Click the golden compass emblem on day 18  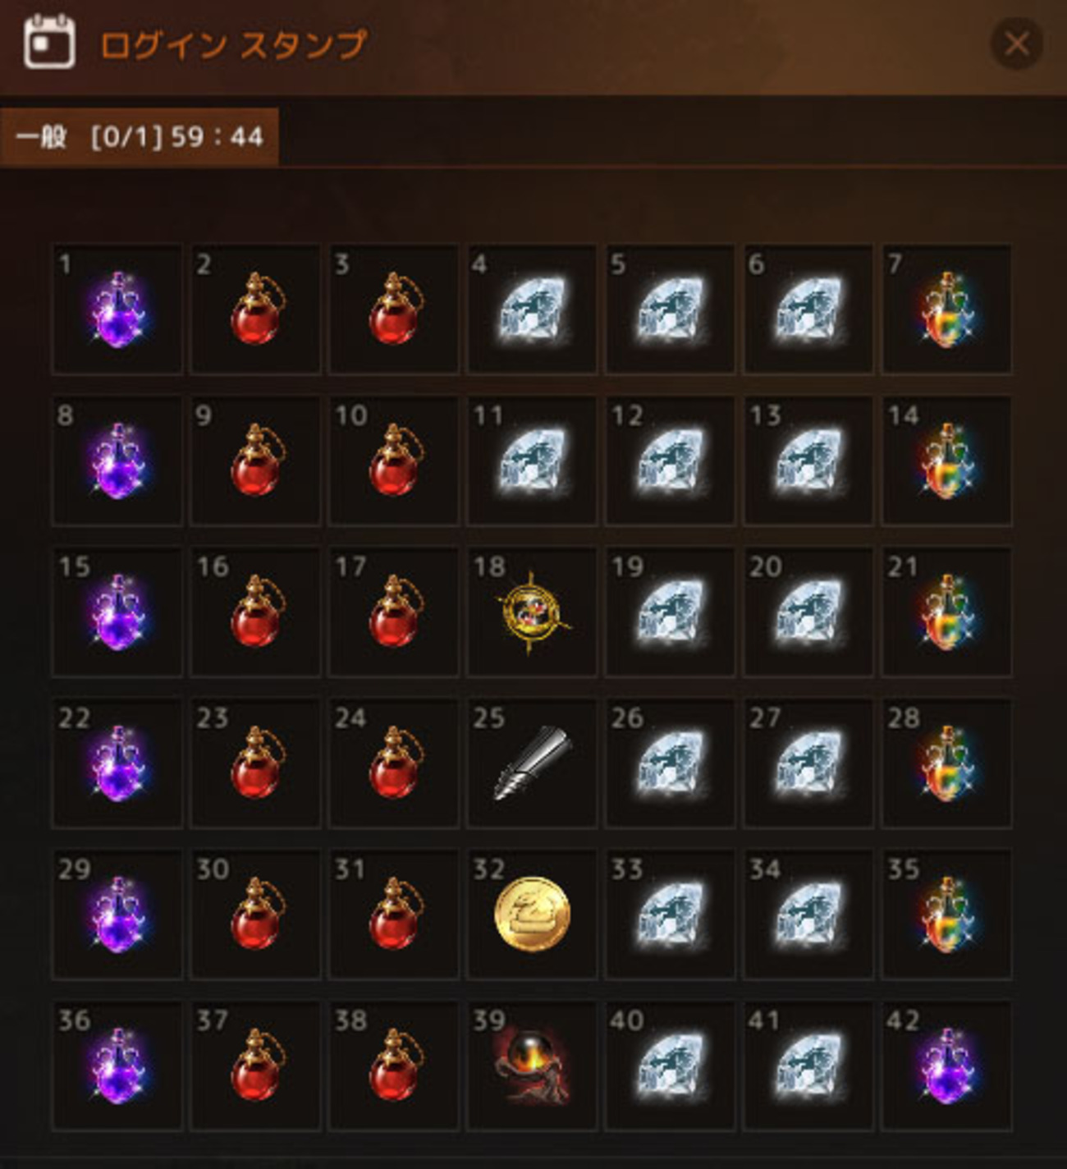point(532,612)
